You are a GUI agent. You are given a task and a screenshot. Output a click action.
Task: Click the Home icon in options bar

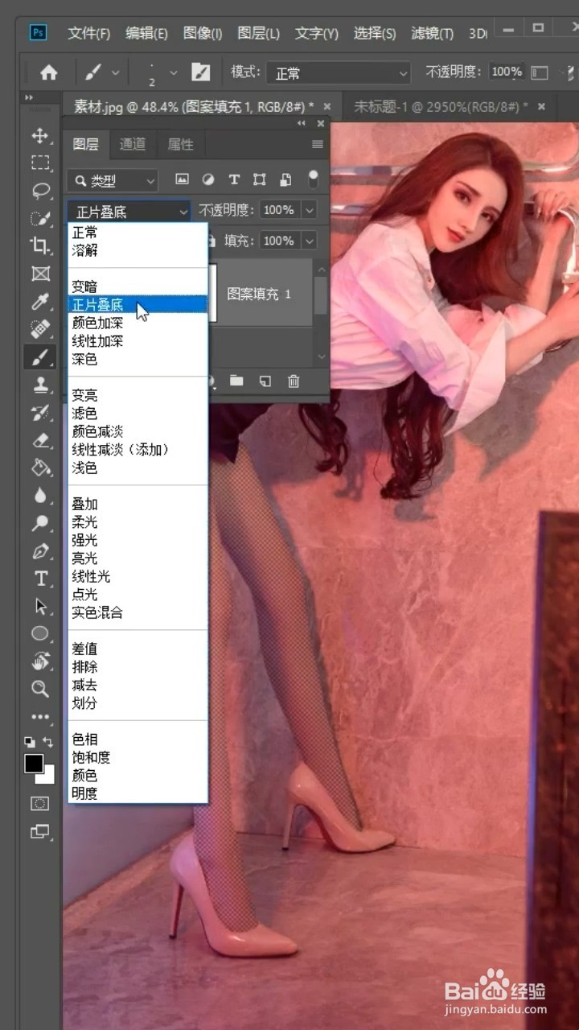49,72
